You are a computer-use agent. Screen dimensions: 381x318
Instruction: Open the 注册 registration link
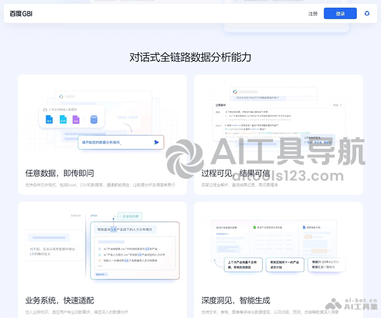pyautogui.click(x=313, y=13)
